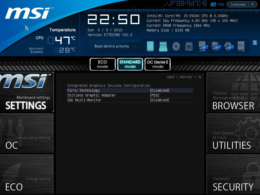Click the date Sun 2 / 3 / 2013

(x=105, y=30)
